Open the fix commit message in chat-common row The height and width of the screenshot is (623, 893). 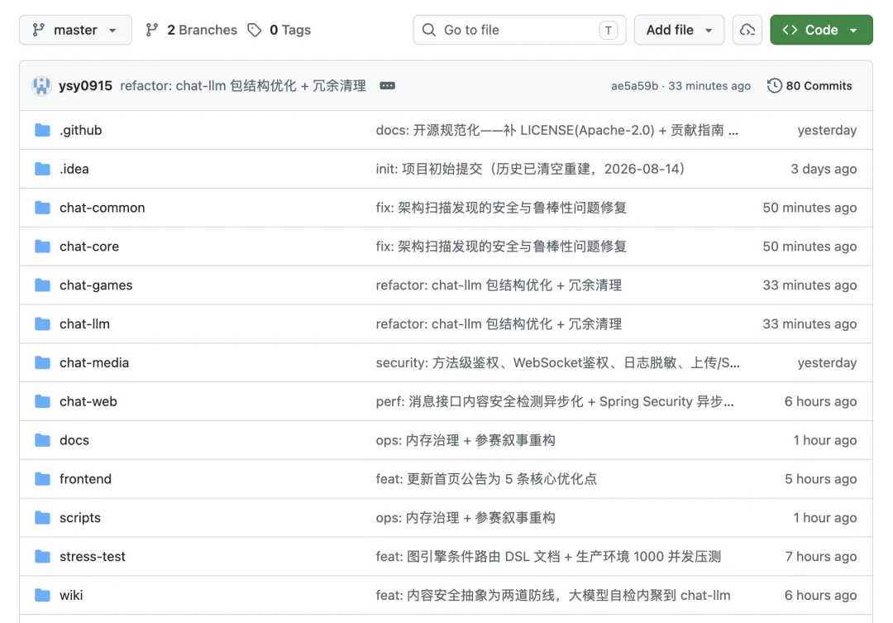501,208
